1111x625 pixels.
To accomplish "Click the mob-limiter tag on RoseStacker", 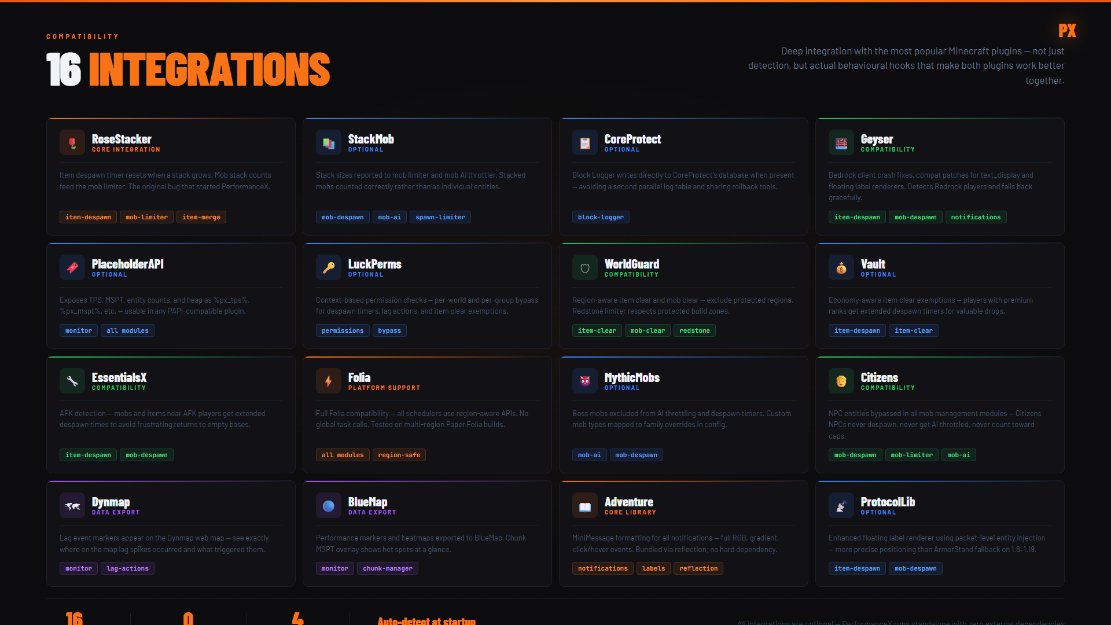I will [x=146, y=217].
